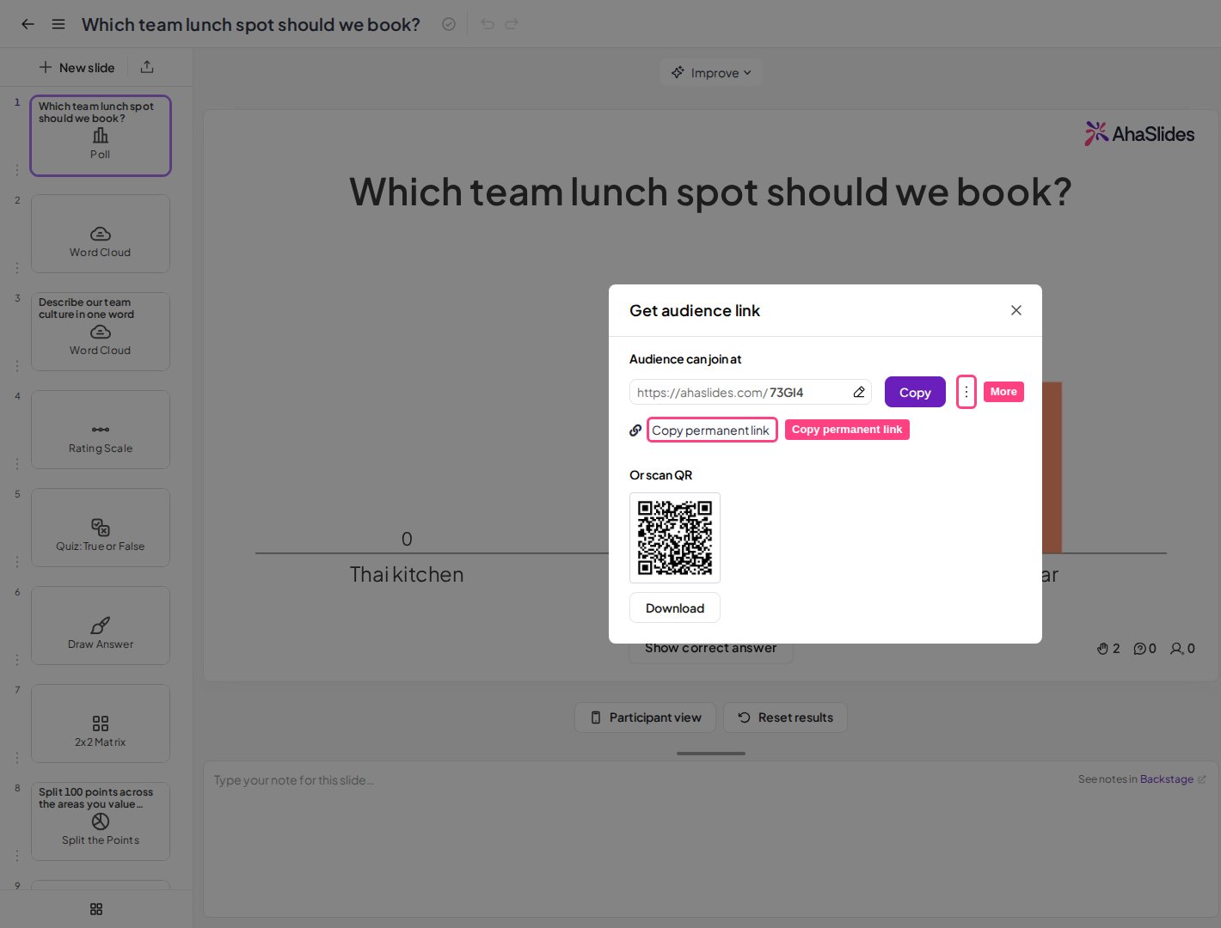Click Copy permanent link
1221x928 pixels.
click(711, 430)
